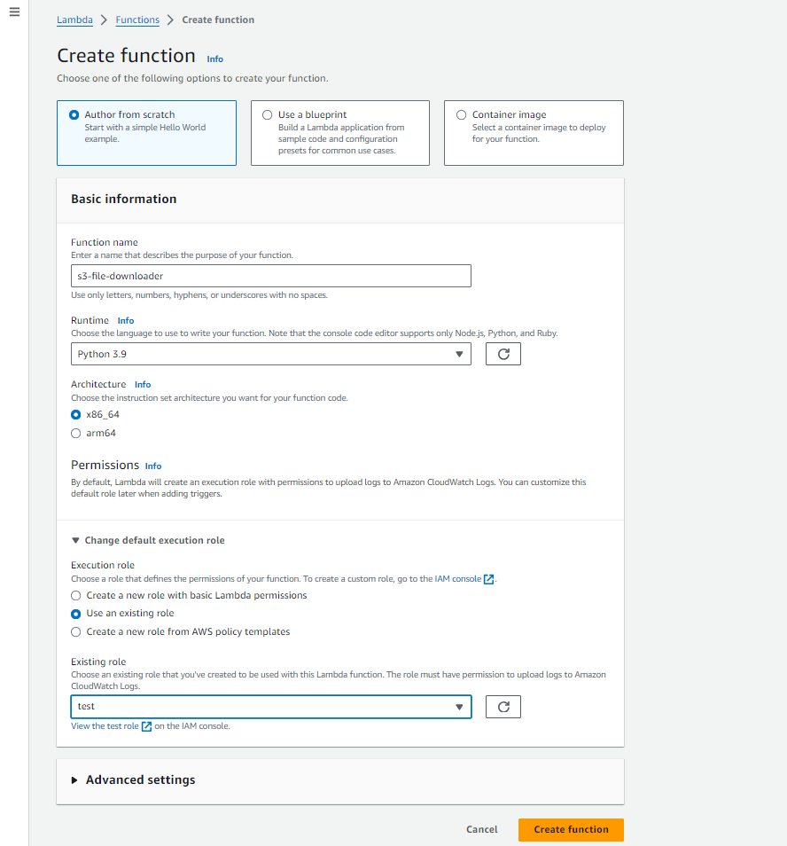Go to Lambda in the breadcrumb

74,20
